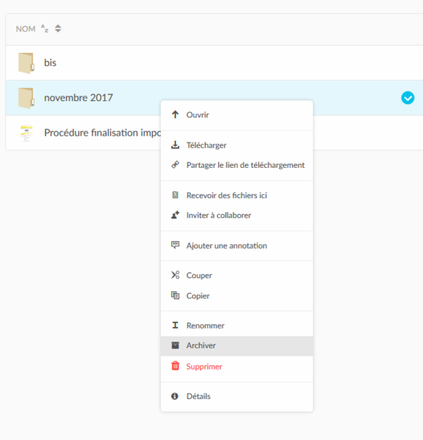423x440 pixels.
Task: Click the Ouvrir up-arrow icon
Action: [175, 114]
